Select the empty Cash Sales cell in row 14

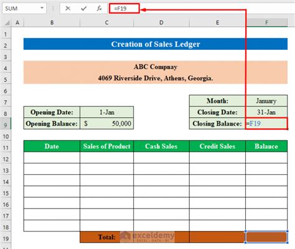[161, 180]
